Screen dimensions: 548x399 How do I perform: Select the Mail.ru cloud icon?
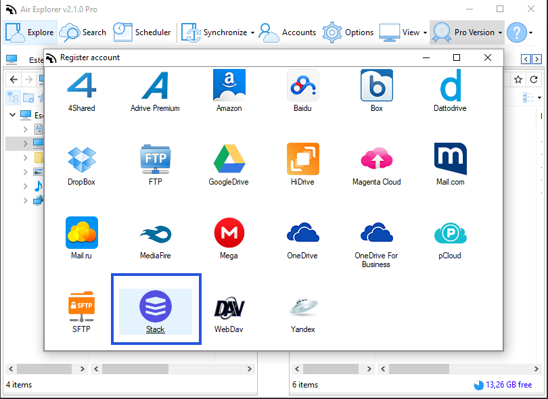[81, 233]
